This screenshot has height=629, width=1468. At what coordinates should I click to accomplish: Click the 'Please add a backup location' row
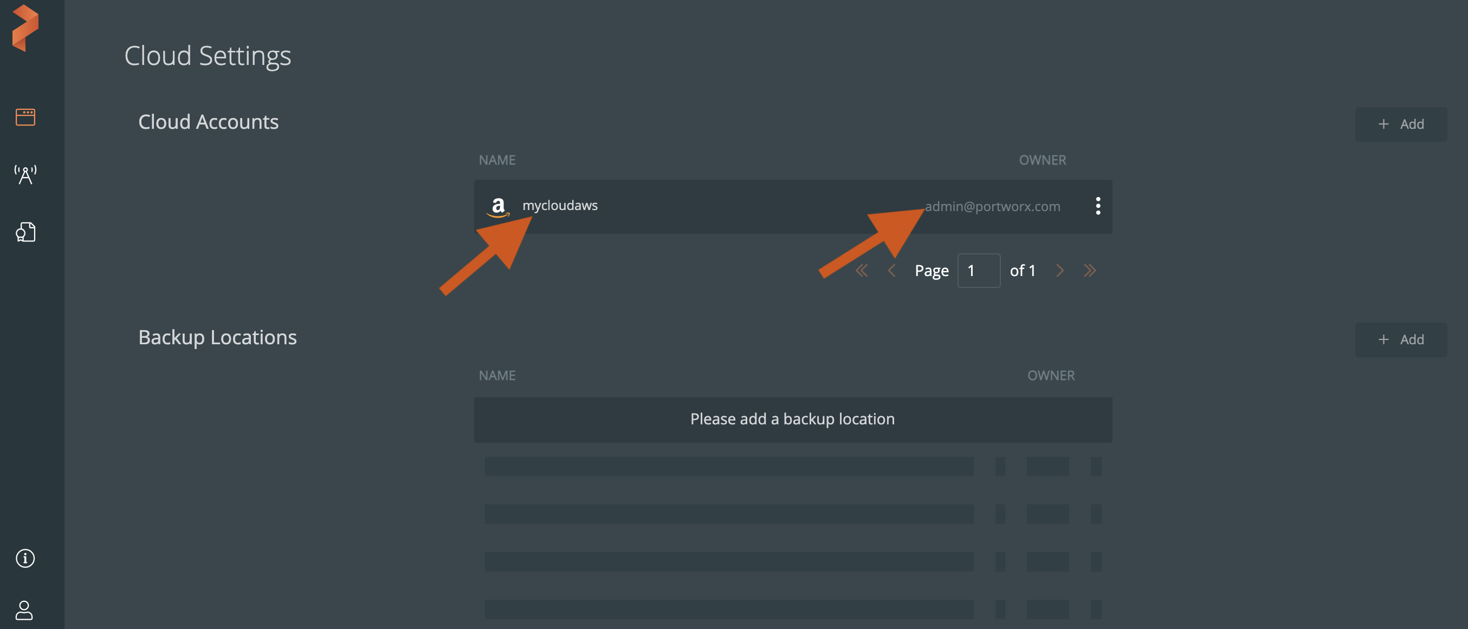coord(792,420)
